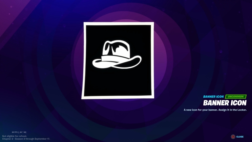Click the 'Not eligible for refund.' notice
The image size is (252, 142).
click(x=15, y=136)
